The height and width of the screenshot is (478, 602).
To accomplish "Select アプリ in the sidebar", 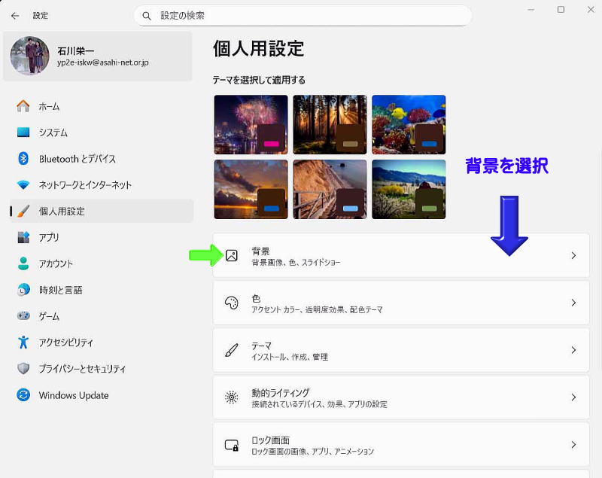I will (x=49, y=237).
